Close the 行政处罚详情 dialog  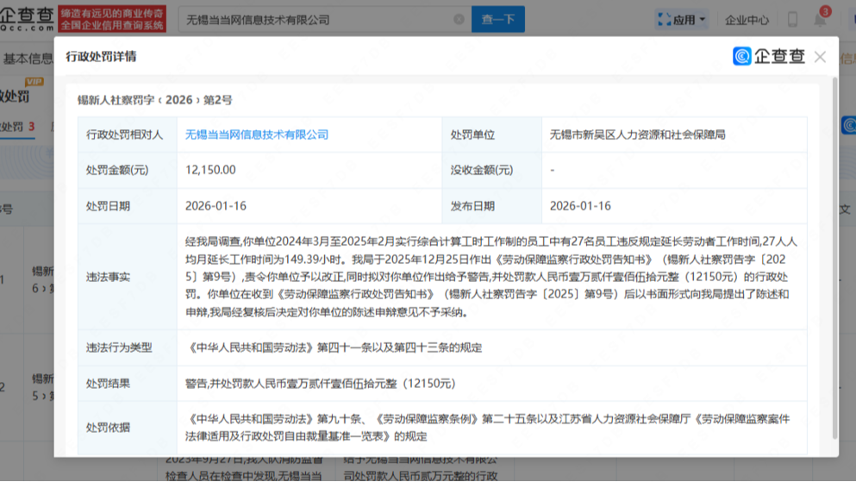tap(820, 57)
